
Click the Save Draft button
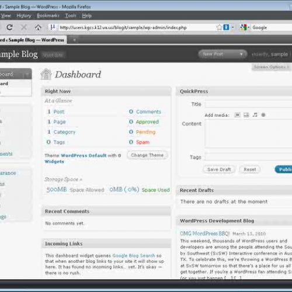click(219, 169)
